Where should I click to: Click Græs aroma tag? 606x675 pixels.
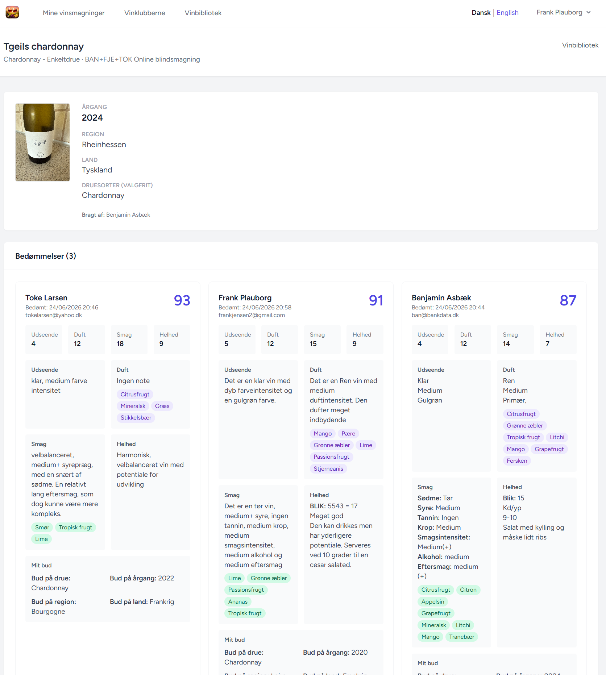(x=162, y=406)
